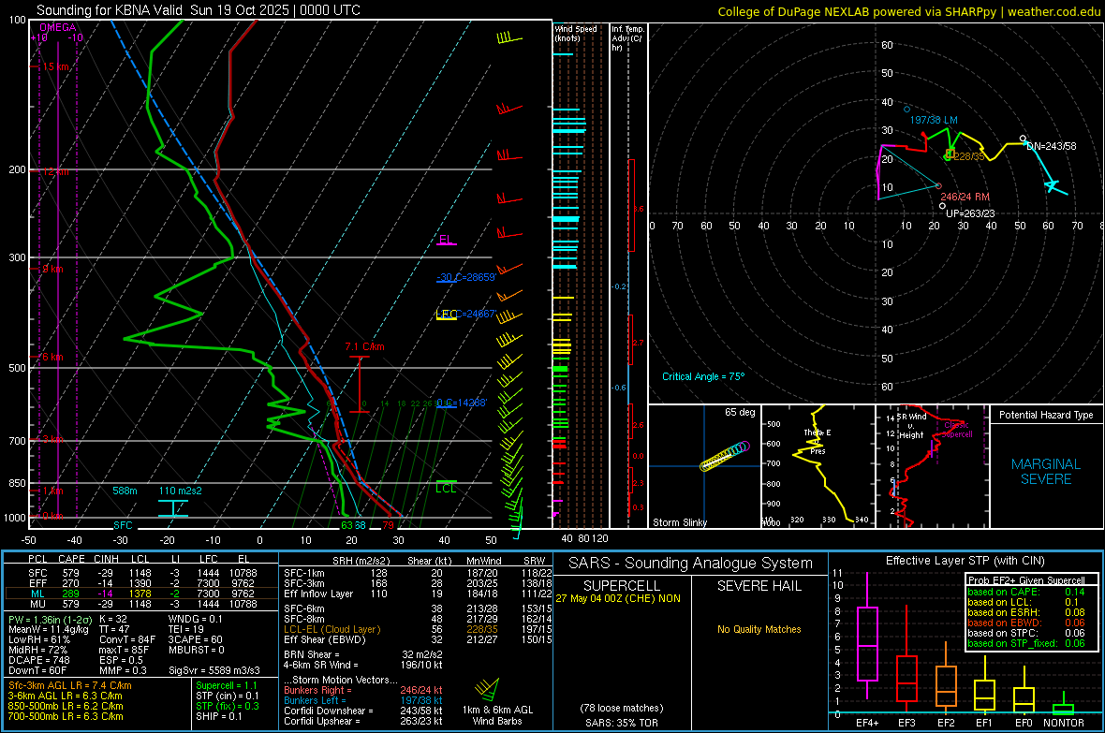The height and width of the screenshot is (733, 1105).
Task: Click the 'ConvT = 84F' value
Action: coord(127,639)
